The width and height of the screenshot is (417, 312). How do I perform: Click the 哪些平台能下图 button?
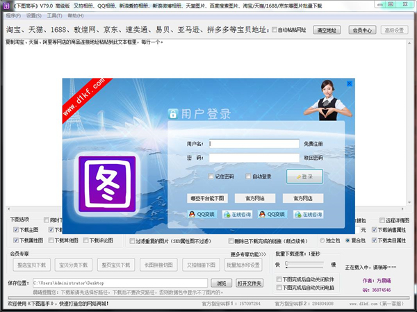pos(207,198)
